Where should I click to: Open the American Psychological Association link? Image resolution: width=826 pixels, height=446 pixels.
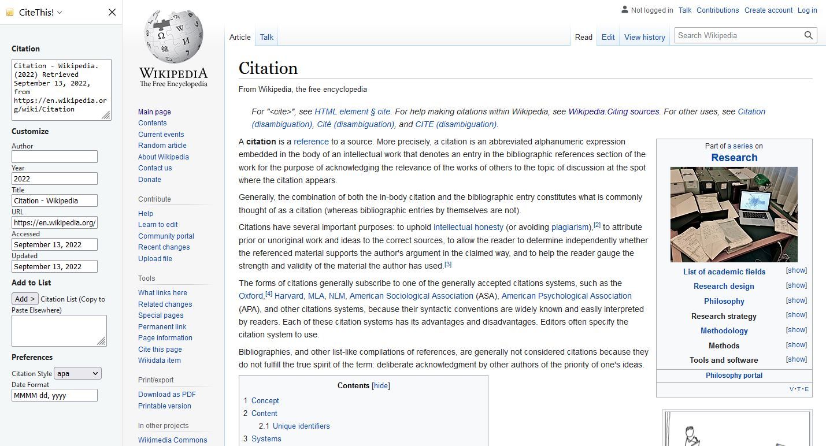point(566,296)
